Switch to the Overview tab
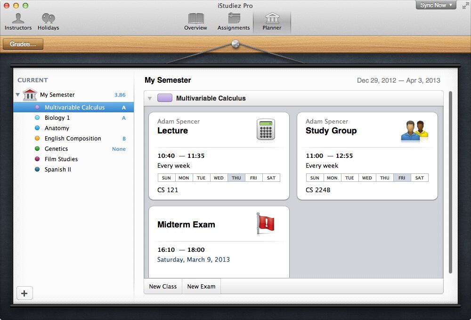This screenshot has height=320, width=471. click(196, 22)
